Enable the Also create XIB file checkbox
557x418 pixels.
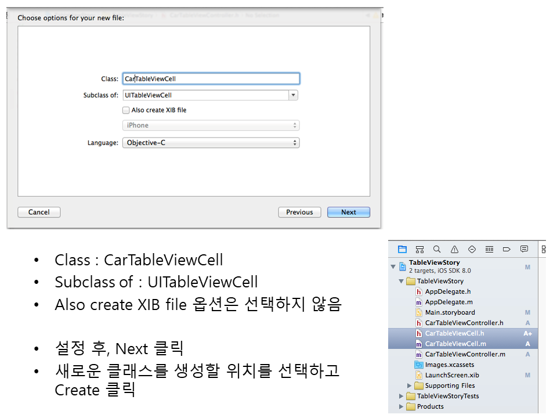(126, 110)
